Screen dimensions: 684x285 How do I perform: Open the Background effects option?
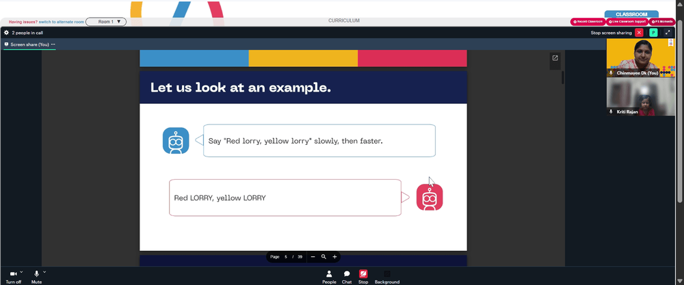pos(387,276)
